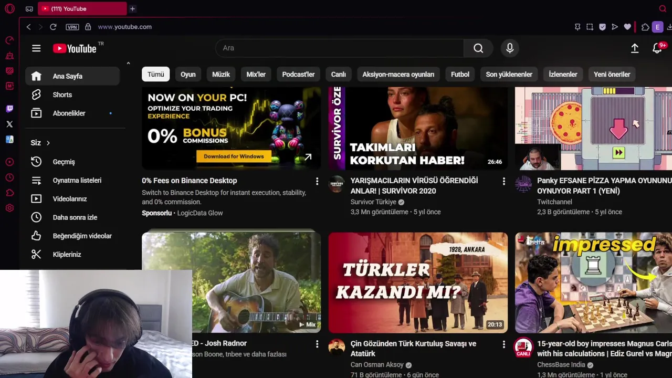672x378 pixels.
Task: Click the send/flow arrow icon in toolbar
Action: [615, 27]
